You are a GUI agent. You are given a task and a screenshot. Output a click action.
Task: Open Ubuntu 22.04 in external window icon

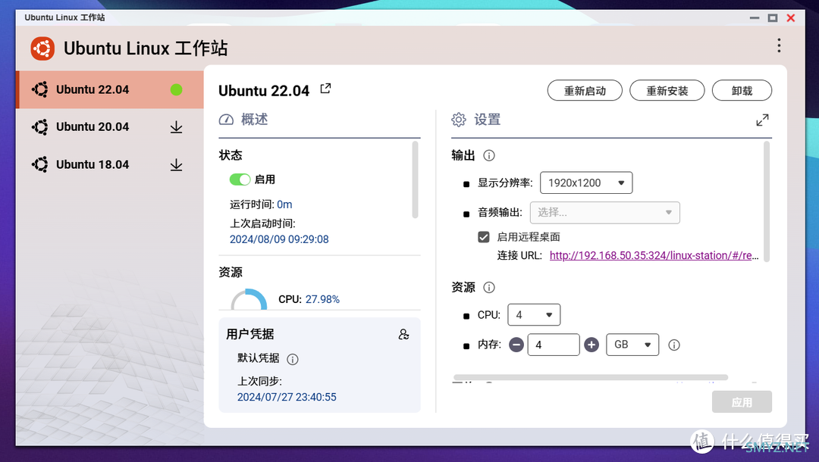[x=325, y=89]
